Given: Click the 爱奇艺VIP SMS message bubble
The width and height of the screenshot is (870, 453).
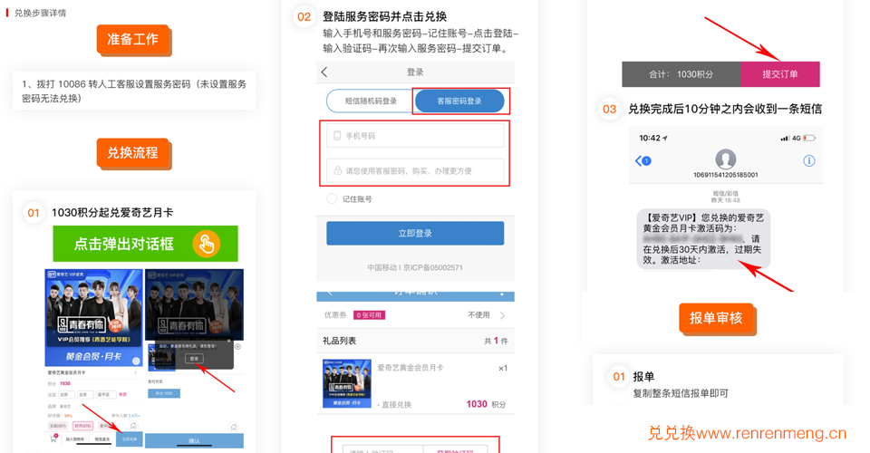Looking at the screenshot, I should 703,239.
